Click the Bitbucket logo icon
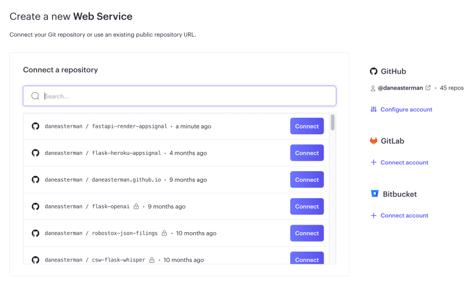Screen dimensions: 469x282 pyautogui.click(x=374, y=194)
